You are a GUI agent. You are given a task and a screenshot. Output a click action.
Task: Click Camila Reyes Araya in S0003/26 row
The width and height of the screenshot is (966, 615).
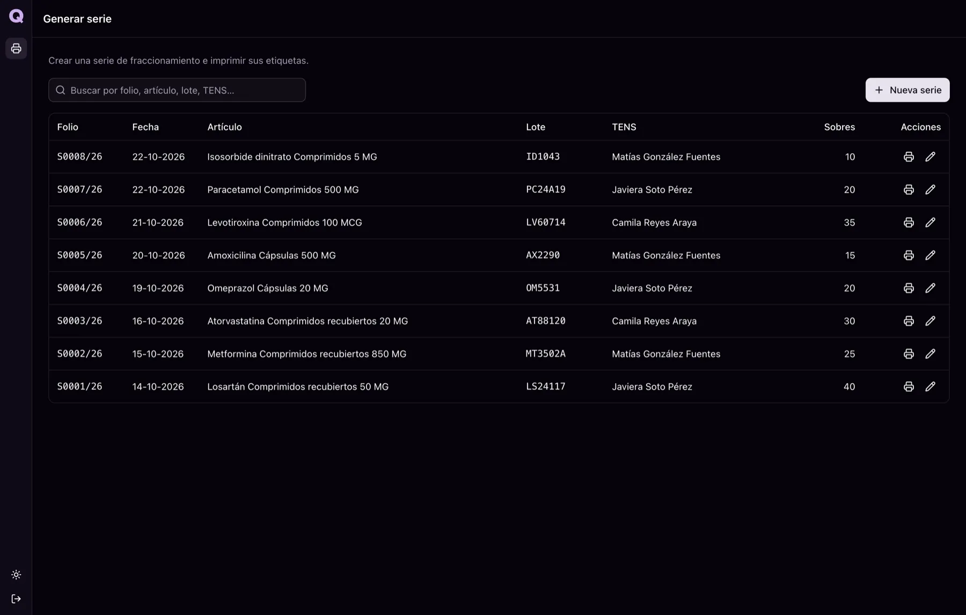[654, 321]
